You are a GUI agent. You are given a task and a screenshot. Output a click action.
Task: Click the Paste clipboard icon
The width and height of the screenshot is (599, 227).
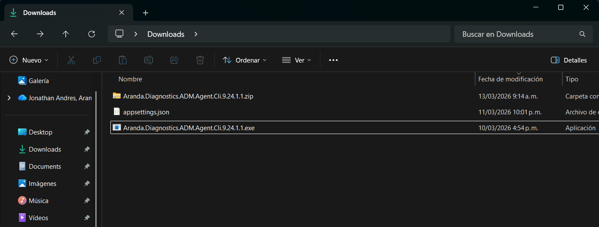123,60
